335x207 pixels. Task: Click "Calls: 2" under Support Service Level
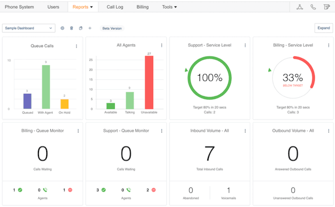pyautogui.click(x=209, y=112)
